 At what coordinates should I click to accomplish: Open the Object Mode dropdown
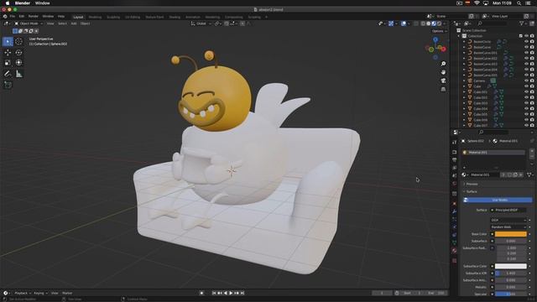pos(29,23)
